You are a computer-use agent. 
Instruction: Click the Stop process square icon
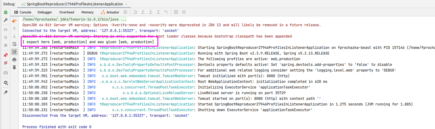5,45
